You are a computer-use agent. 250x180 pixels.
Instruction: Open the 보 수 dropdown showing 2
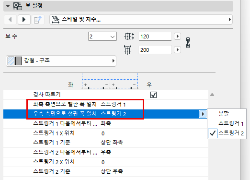[102, 36]
